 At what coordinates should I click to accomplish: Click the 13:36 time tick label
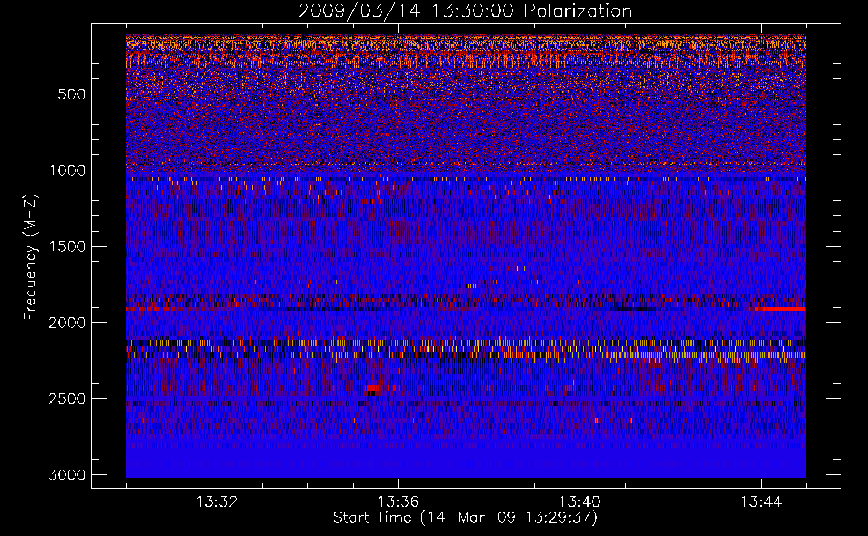(398, 502)
